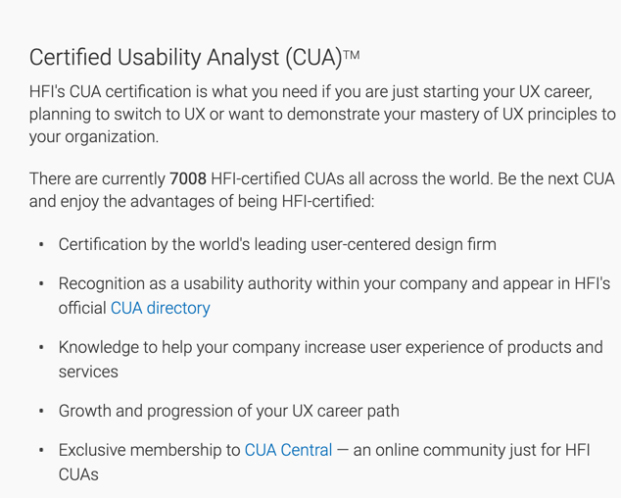The image size is (621, 498).
Task: Click the Certified Usability Analyst (CUA) heading
Action: click(185, 57)
